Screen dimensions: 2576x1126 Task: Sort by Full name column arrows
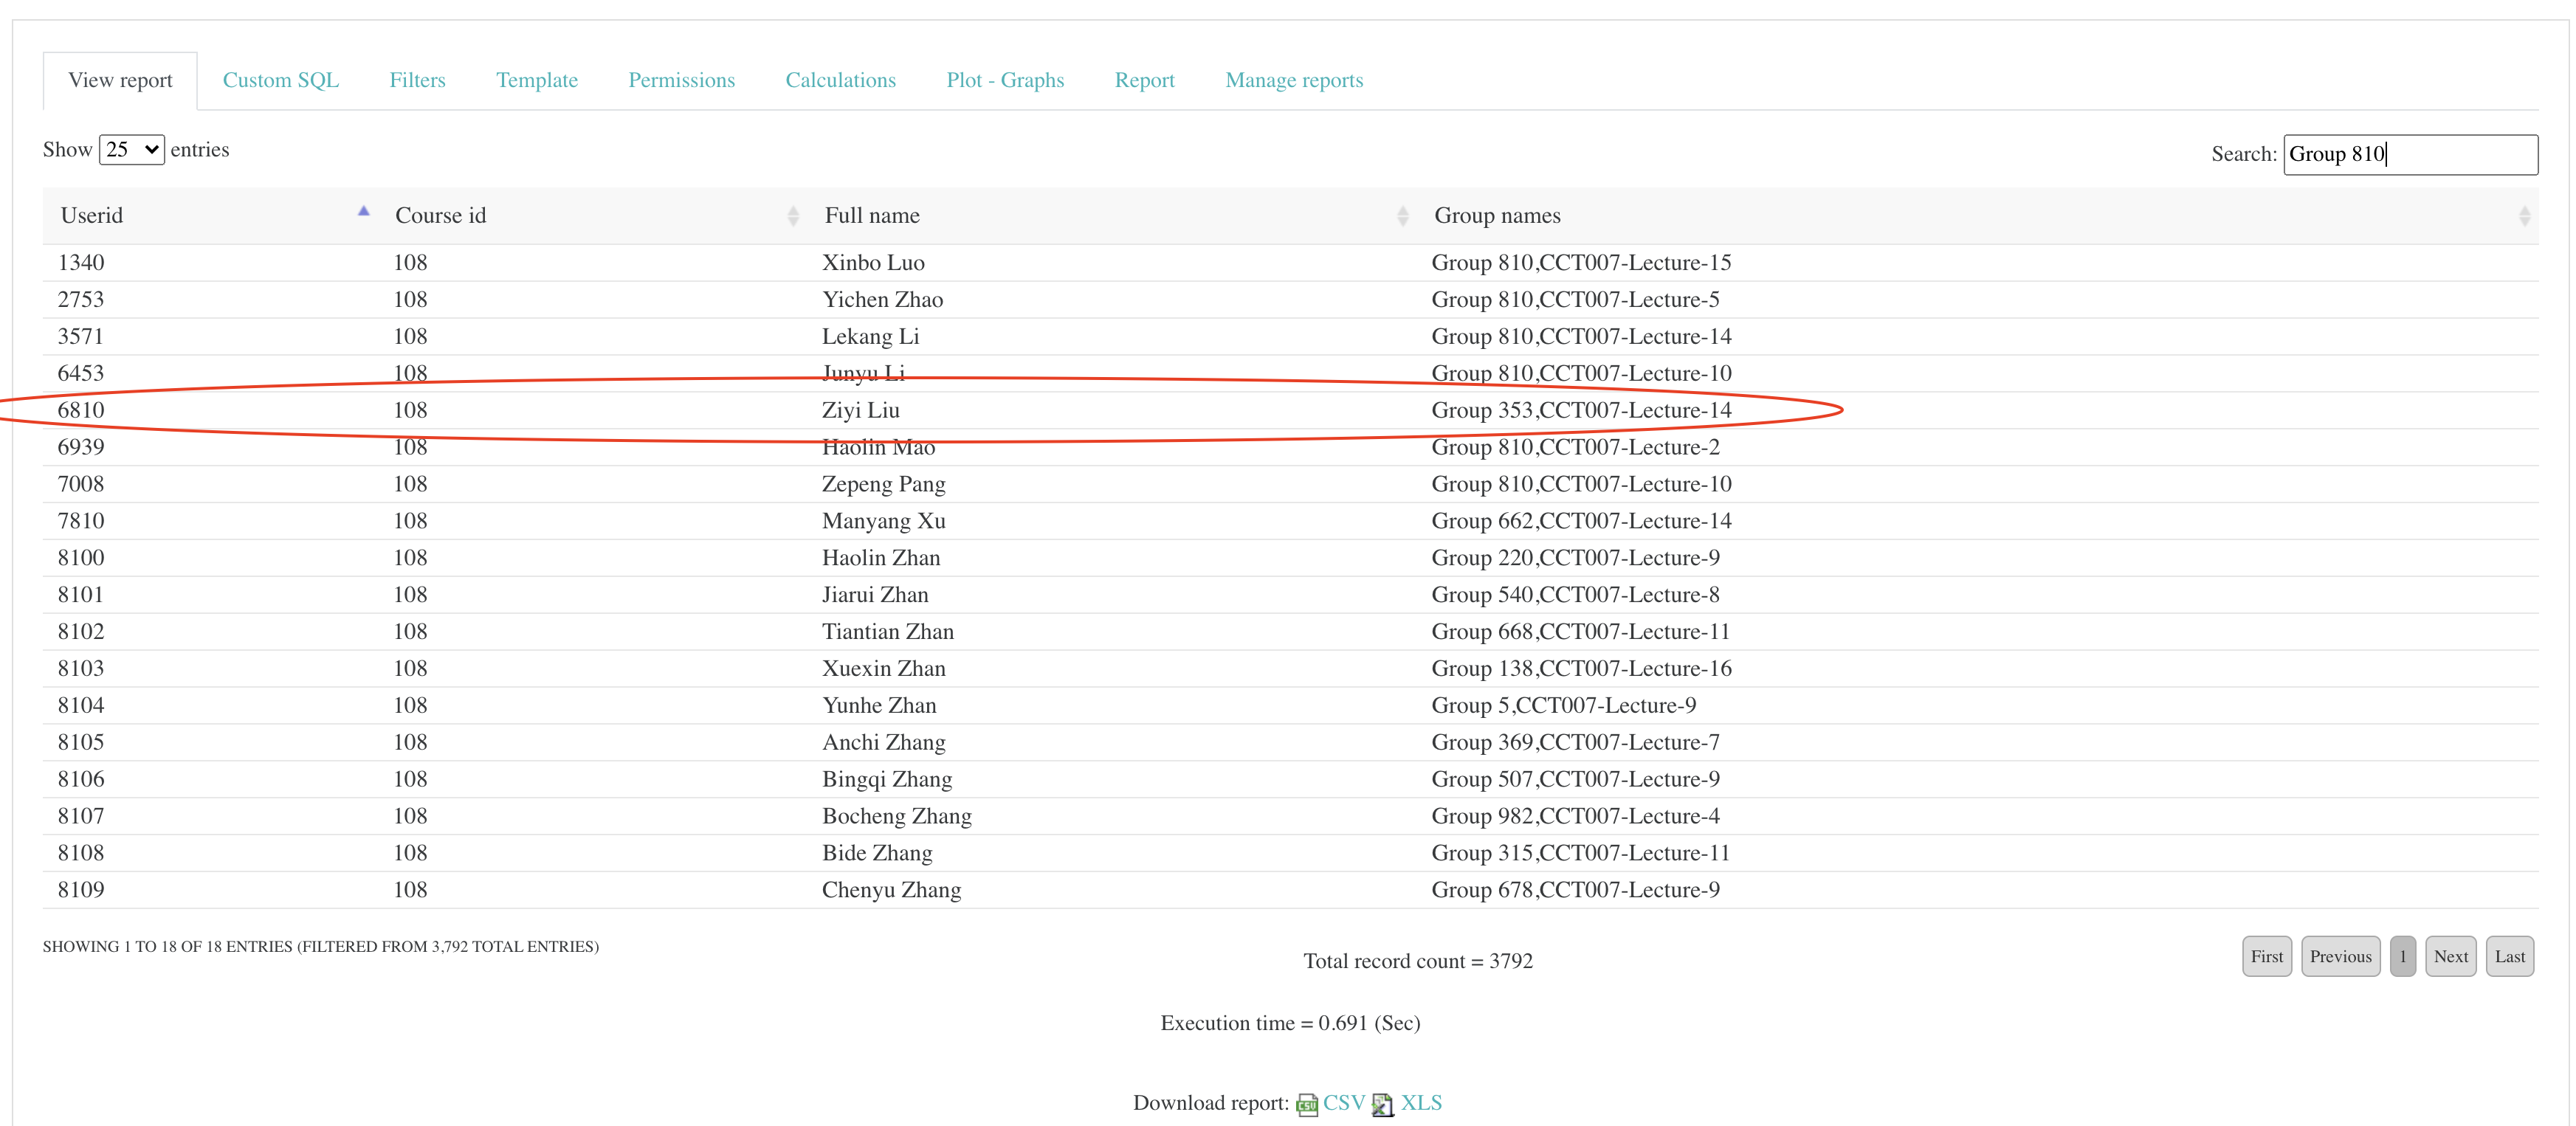(x=1403, y=215)
